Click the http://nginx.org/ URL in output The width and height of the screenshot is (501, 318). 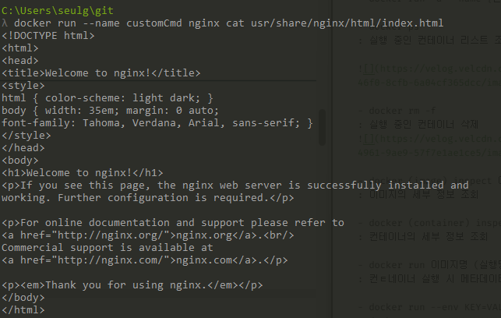click(x=113, y=235)
